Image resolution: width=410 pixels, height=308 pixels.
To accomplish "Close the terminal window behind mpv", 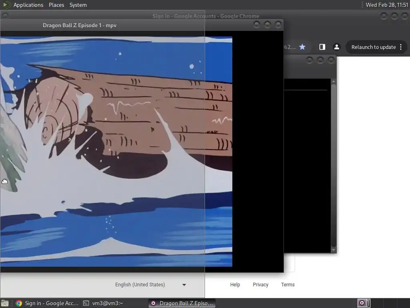I will [331, 60].
